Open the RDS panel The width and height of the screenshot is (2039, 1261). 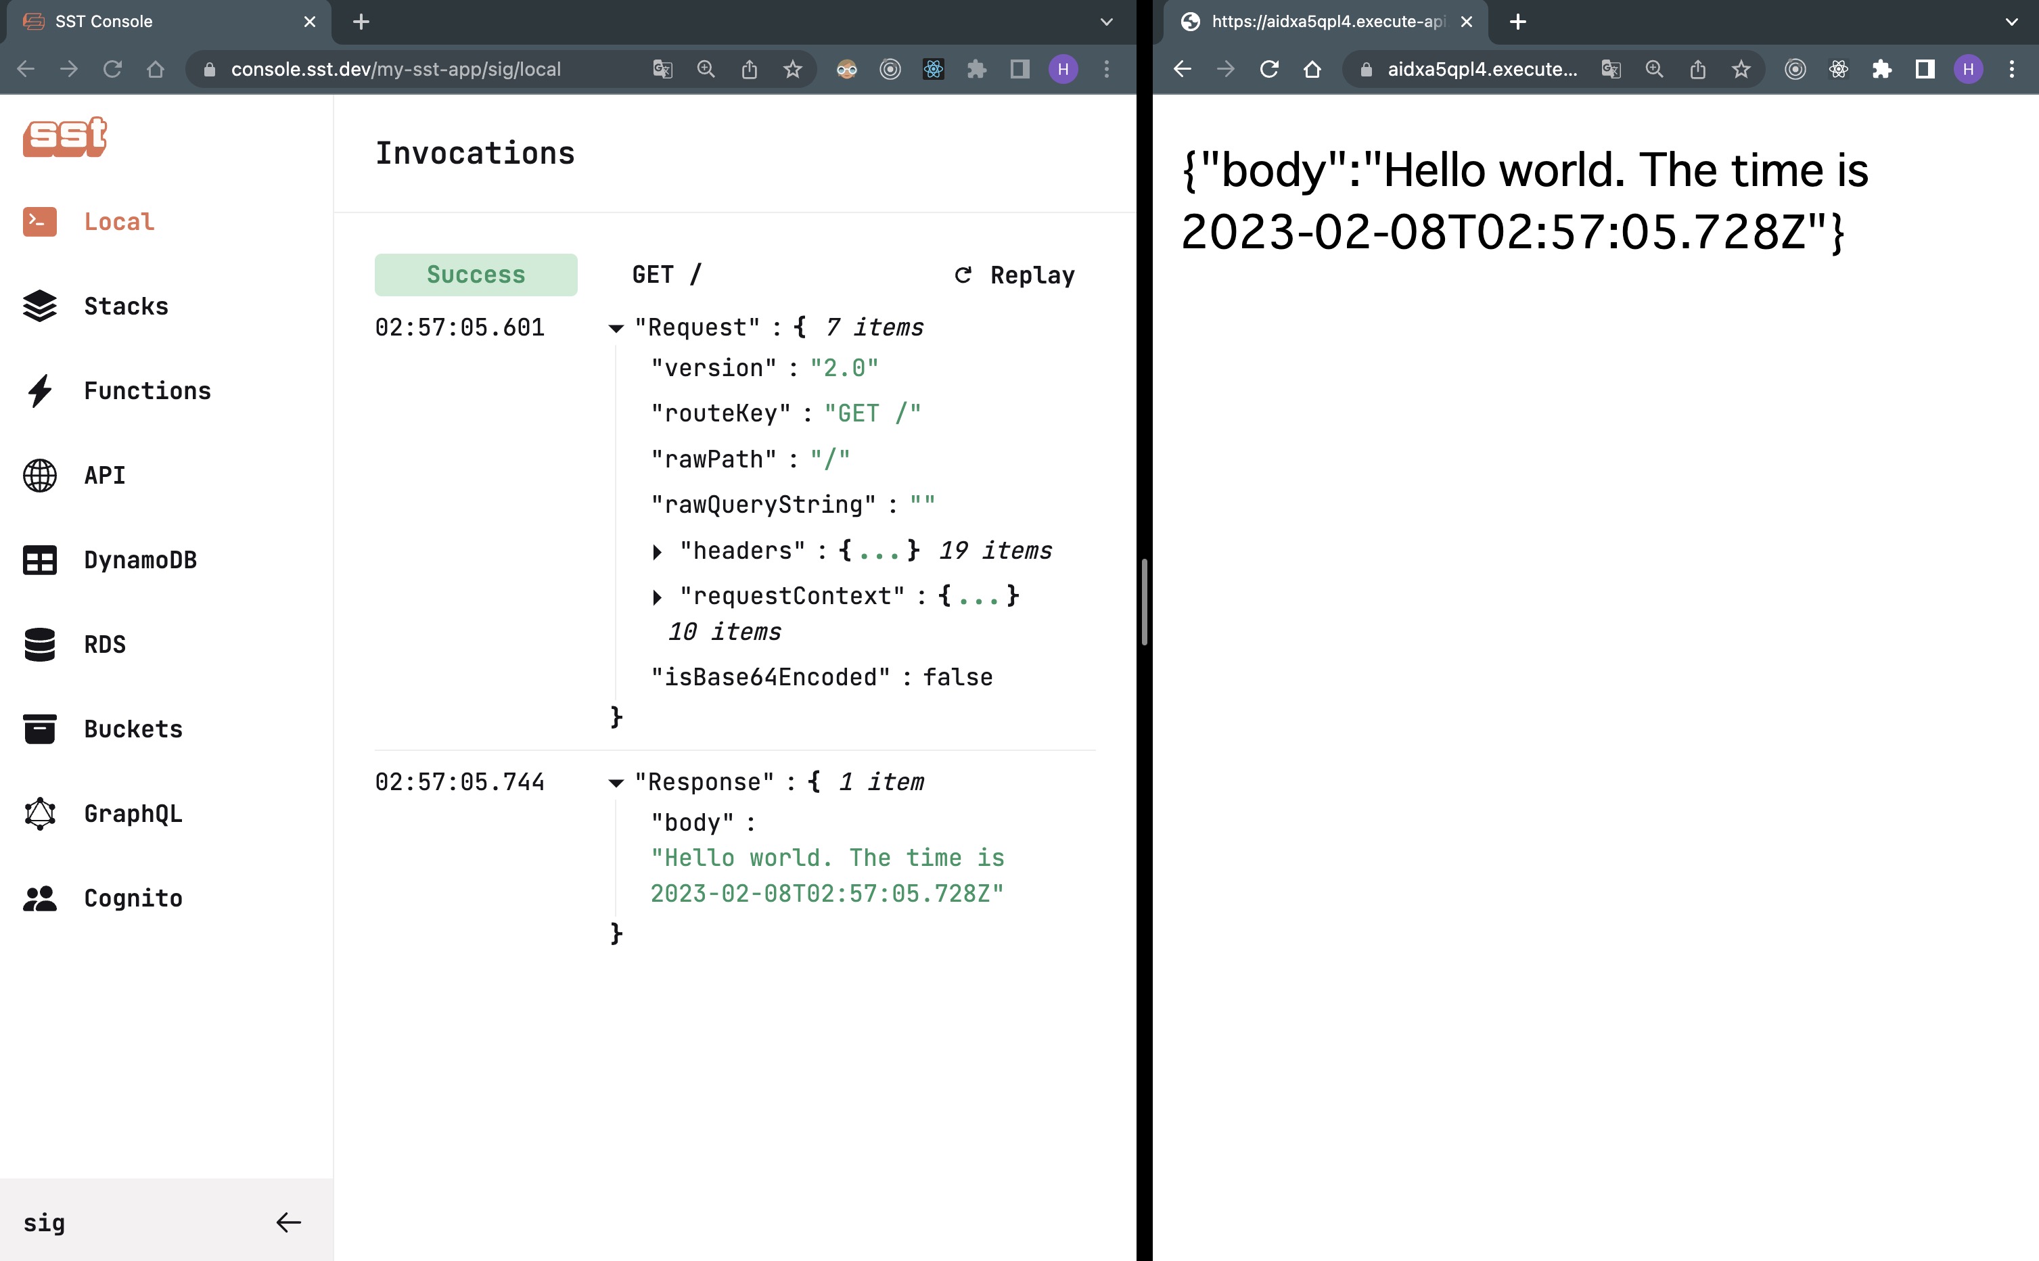104,644
